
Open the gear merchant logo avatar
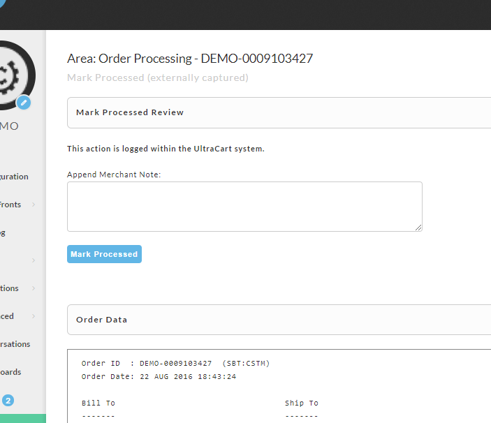point(13,75)
